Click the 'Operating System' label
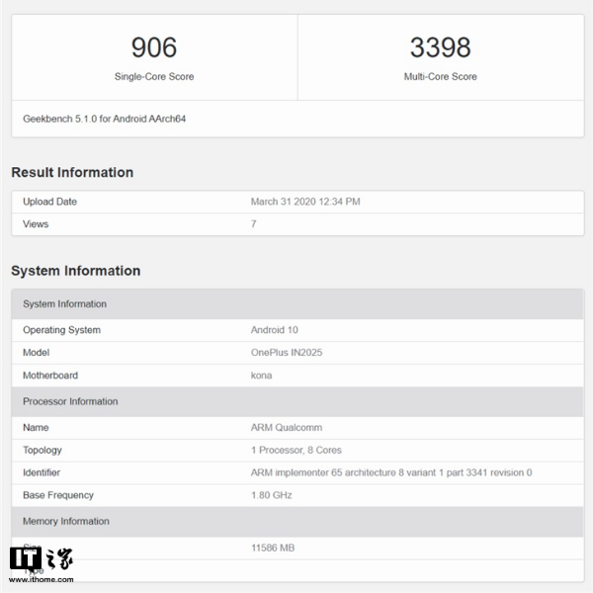The height and width of the screenshot is (593, 593). (61, 330)
